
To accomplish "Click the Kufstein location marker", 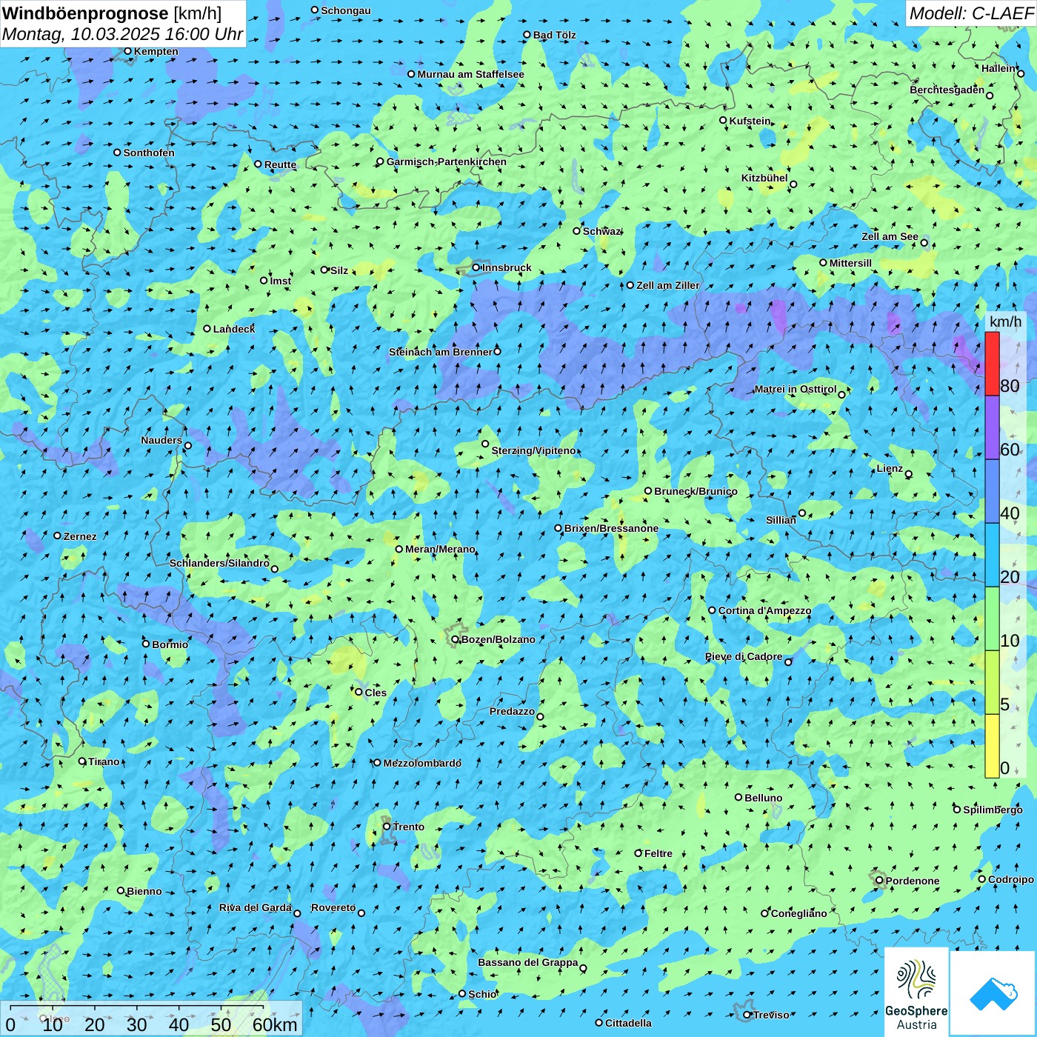I will (724, 120).
